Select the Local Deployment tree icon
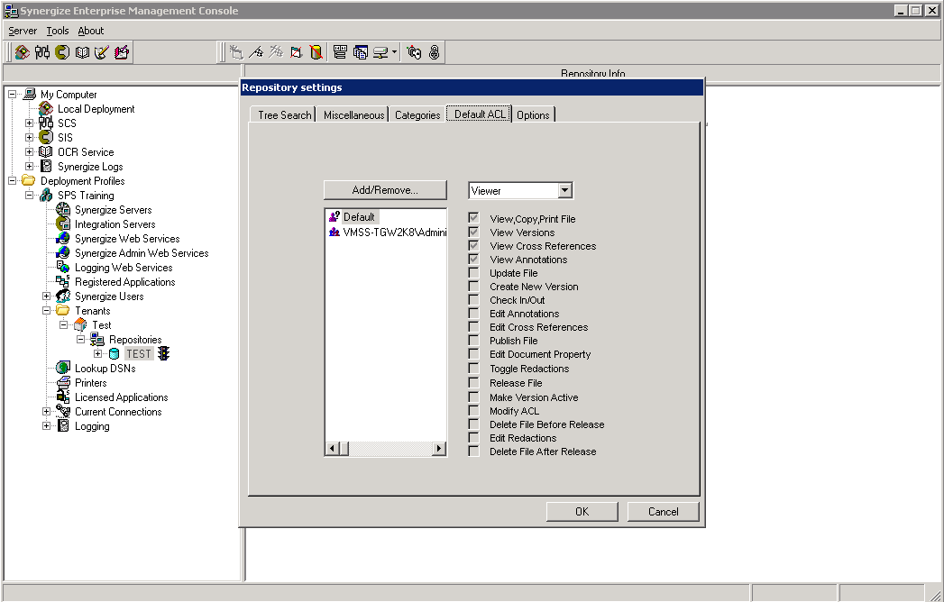This screenshot has width=944, height=602. [46, 109]
